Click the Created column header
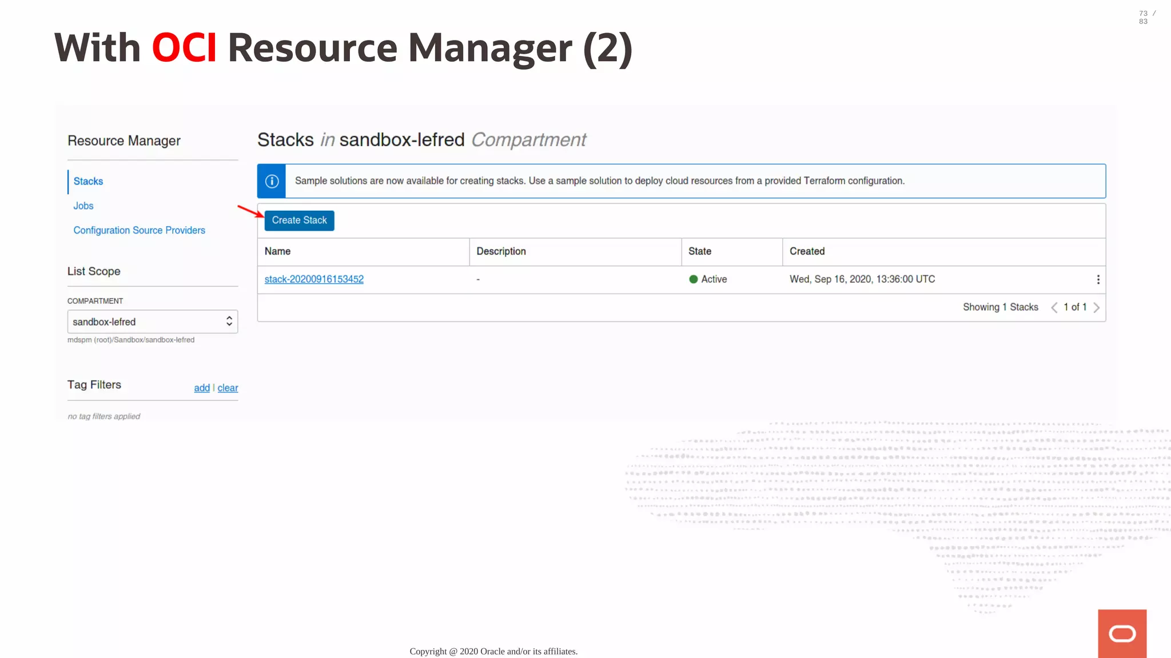The width and height of the screenshot is (1171, 658). [807, 251]
